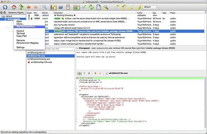Jump to previous diff with orange up arrow
This screenshot has width=207, height=134.
click(100, 73)
